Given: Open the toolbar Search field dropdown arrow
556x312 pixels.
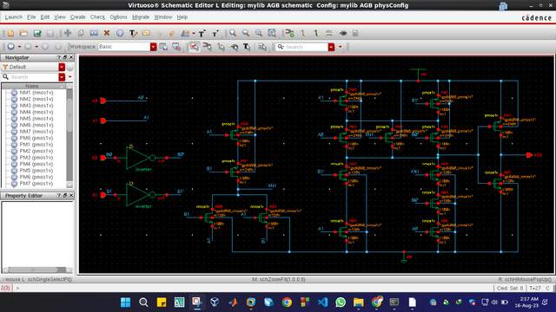Looking at the screenshot, I should 331,47.
